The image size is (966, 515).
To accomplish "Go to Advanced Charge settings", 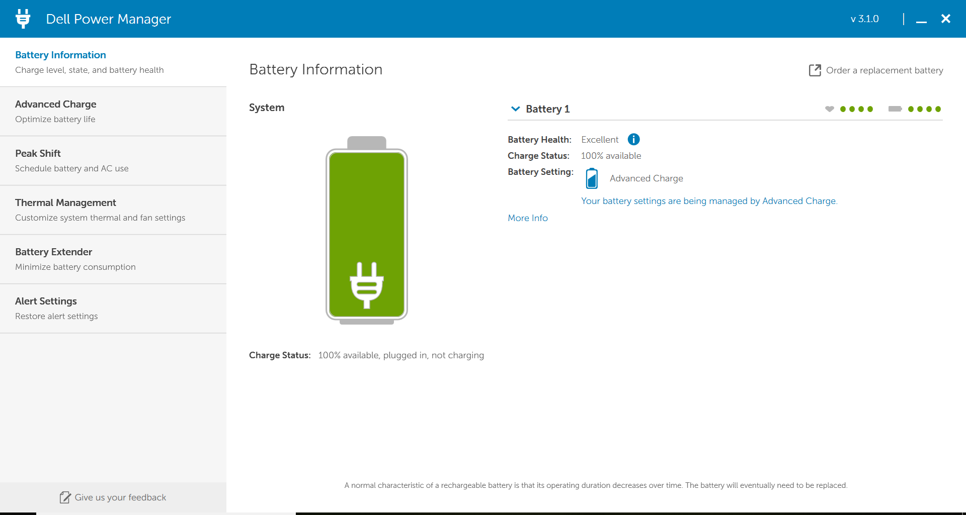I will (113, 112).
